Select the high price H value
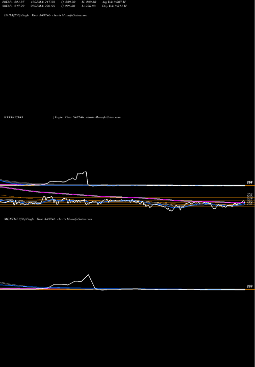255x367 pixels. coord(88,2)
